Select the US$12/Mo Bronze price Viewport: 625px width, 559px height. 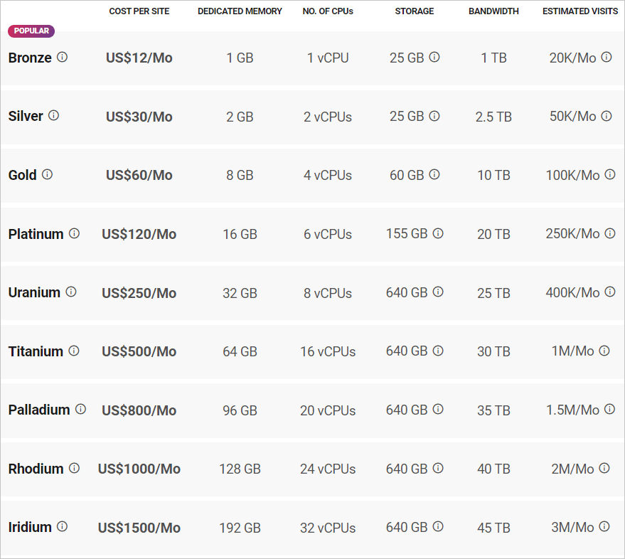click(139, 58)
